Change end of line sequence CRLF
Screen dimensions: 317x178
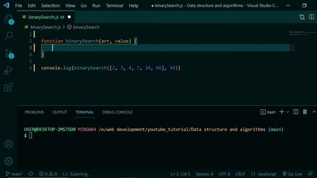pyautogui.click(x=240, y=174)
